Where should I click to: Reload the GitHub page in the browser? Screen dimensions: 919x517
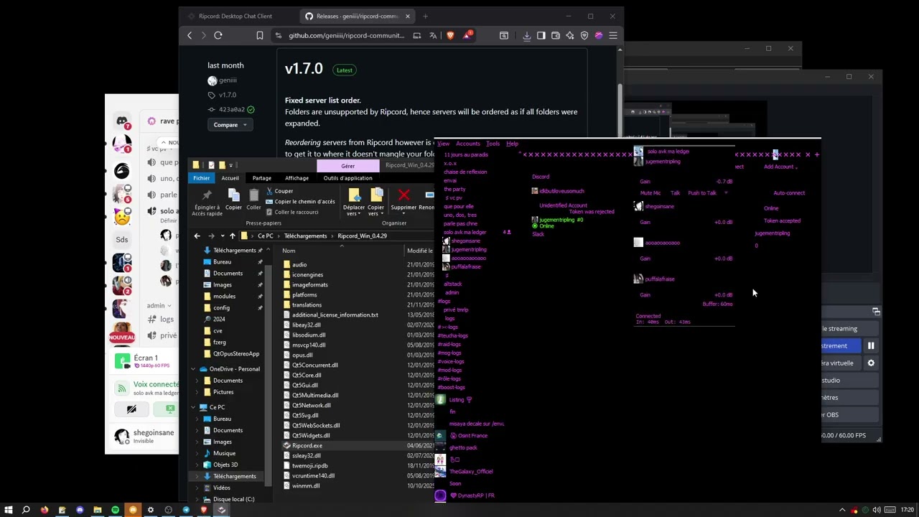(x=218, y=35)
